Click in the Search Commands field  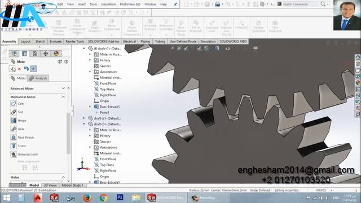point(301,4)
